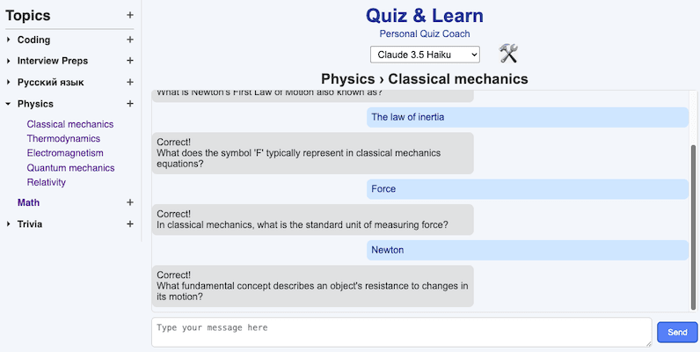Image resolution: width=700 pixels, height=352 pixels.
Task: Expand the Trivia topic
Action: [x=9, y=224]
